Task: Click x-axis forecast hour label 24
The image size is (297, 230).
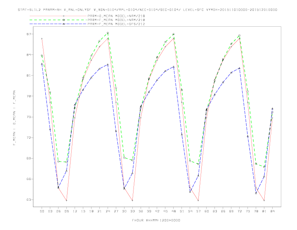Action: click(108, 211)
